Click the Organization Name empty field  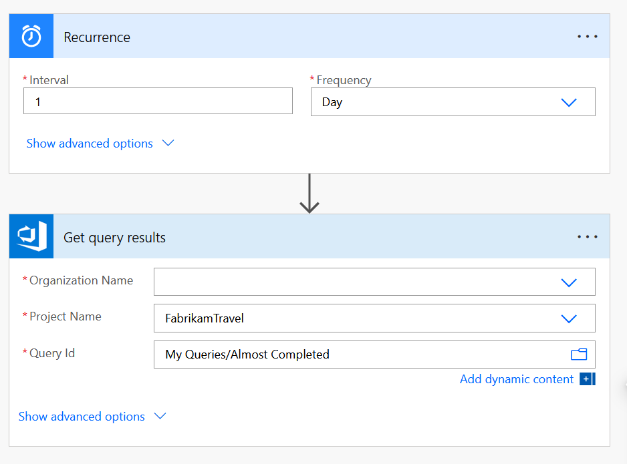point(354,282)
